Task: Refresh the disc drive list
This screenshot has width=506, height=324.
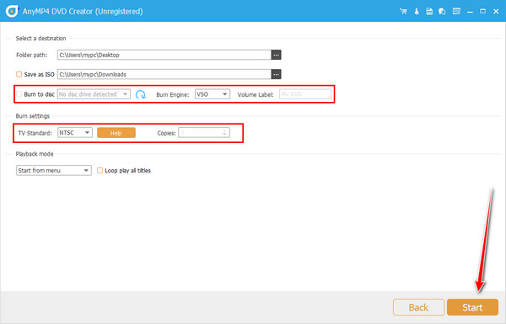Action: [x=141, y=94]
